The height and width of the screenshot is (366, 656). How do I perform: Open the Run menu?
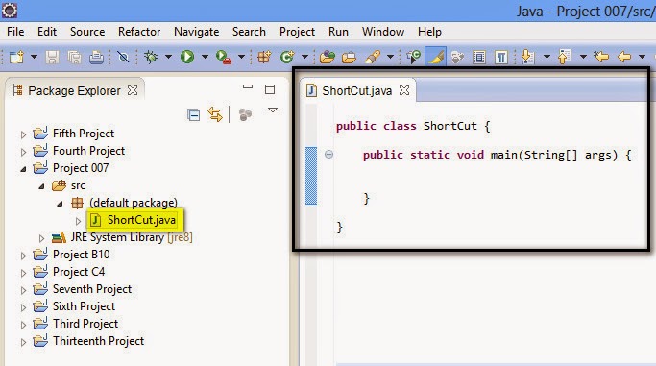tap(338, 32)
